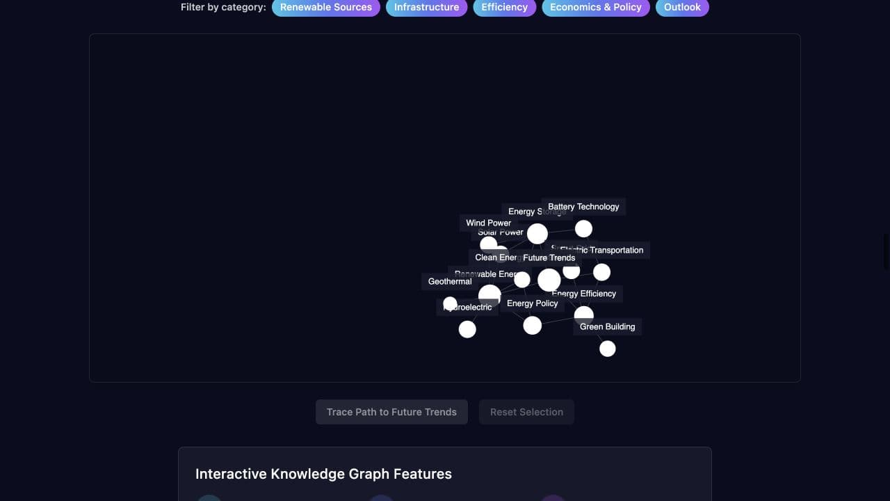Select the Hydroelectric node circle
Screen dimensions: 890x501
[467, 329]
